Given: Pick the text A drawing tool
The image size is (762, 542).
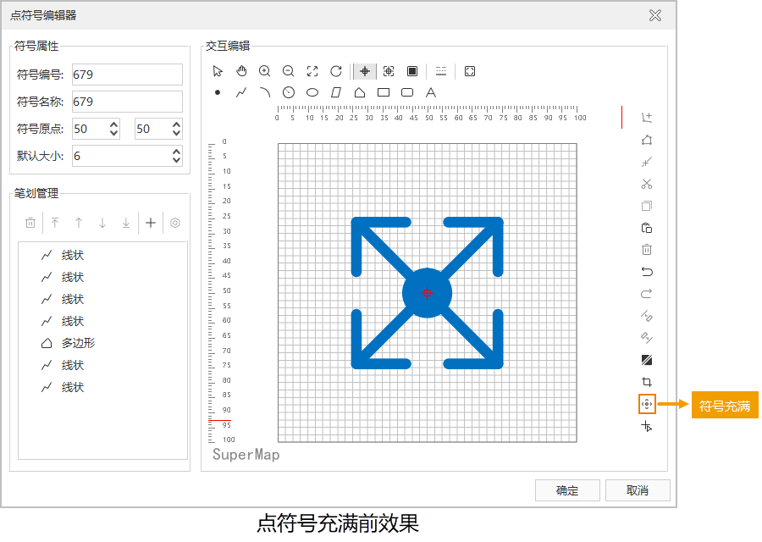Looking at the screenshot, I should [431, 92].
